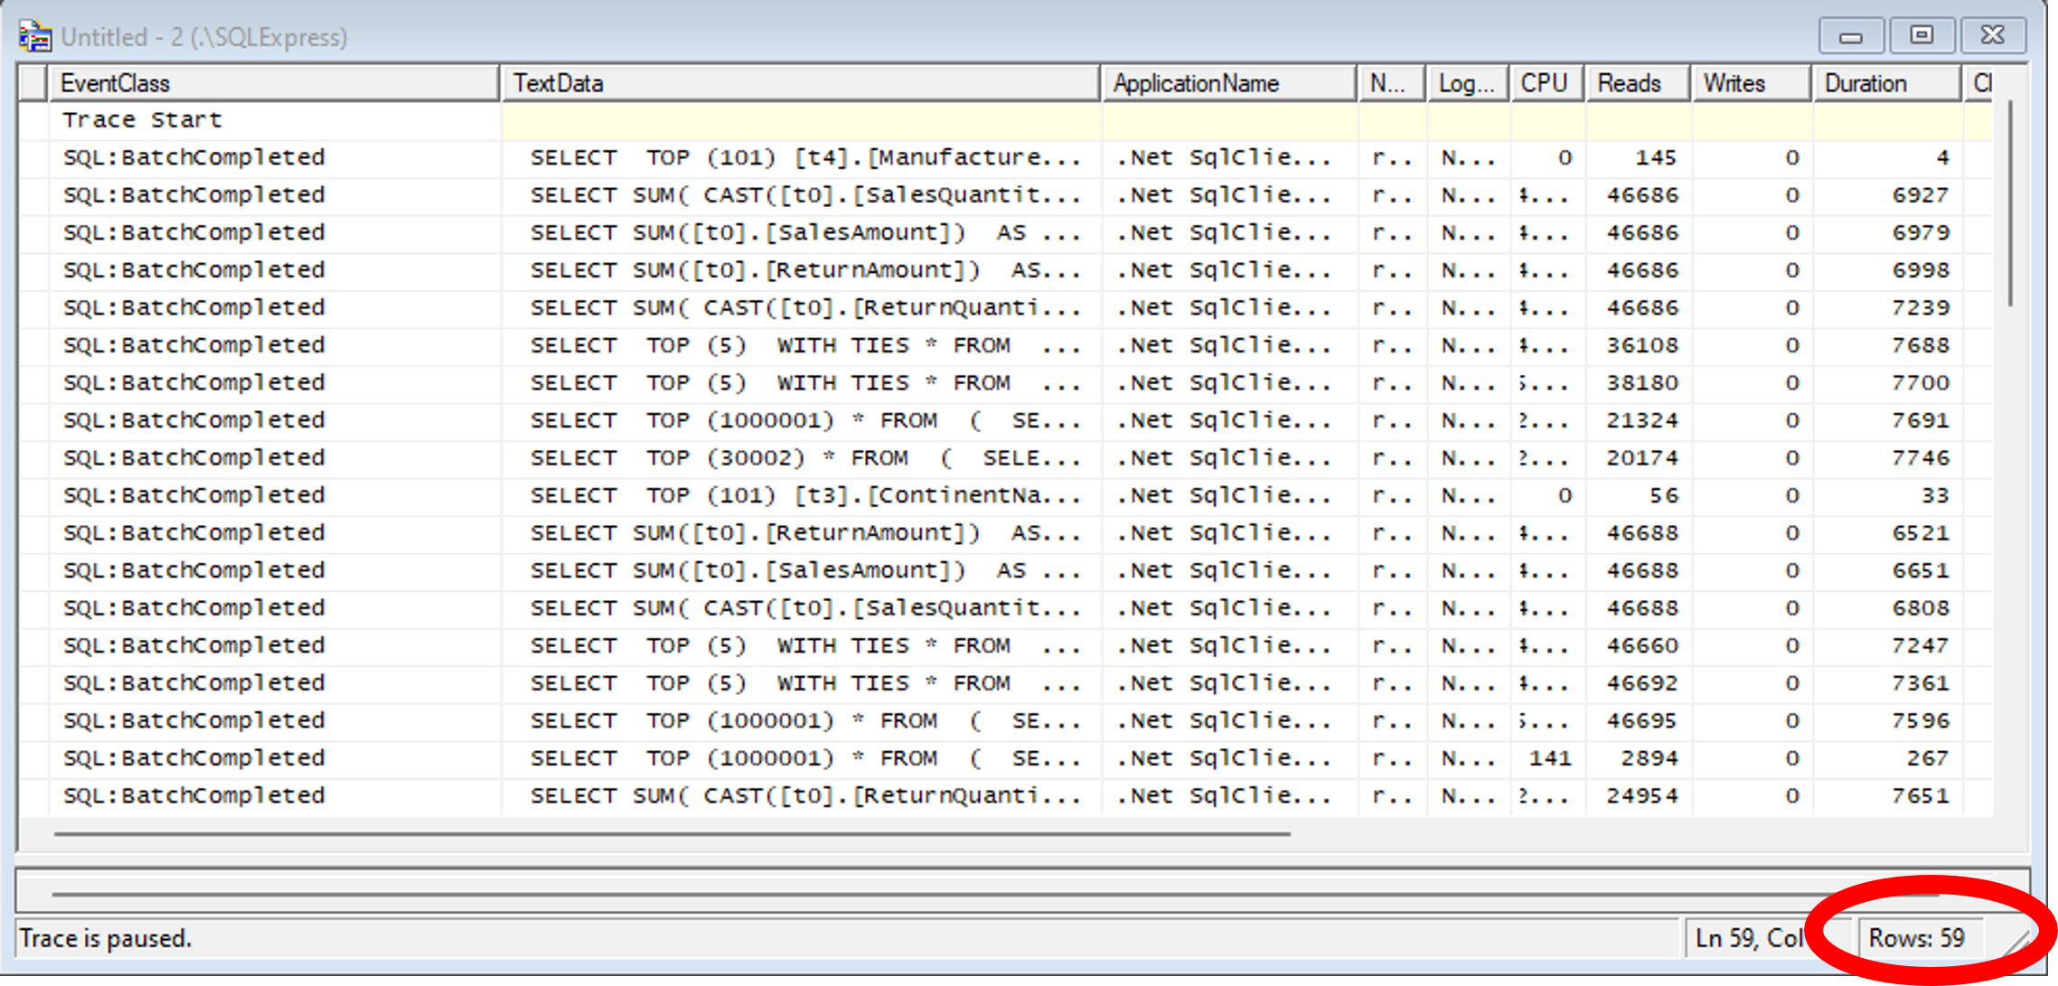Minimize the trace window
The image size is (2058, 986).
[x=1850, y=36]
